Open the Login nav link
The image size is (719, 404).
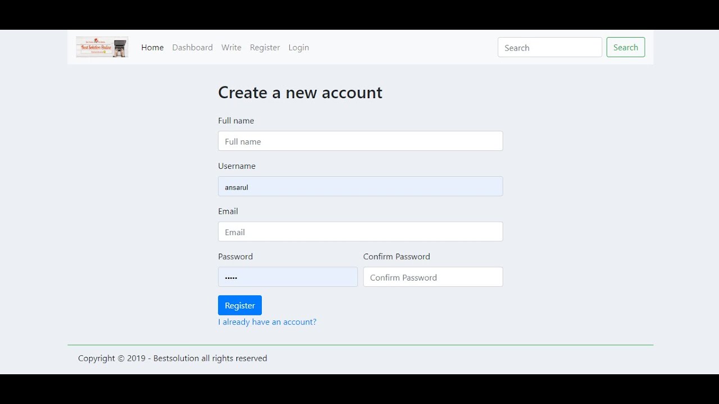(298, 48)
